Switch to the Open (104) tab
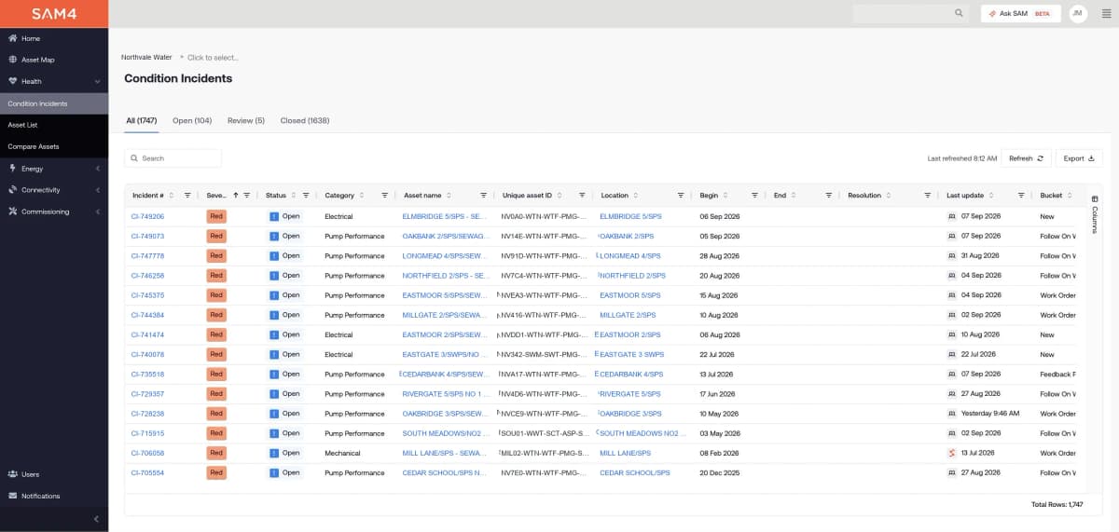This screenshot has height=532, width=1119. (192, 121)
